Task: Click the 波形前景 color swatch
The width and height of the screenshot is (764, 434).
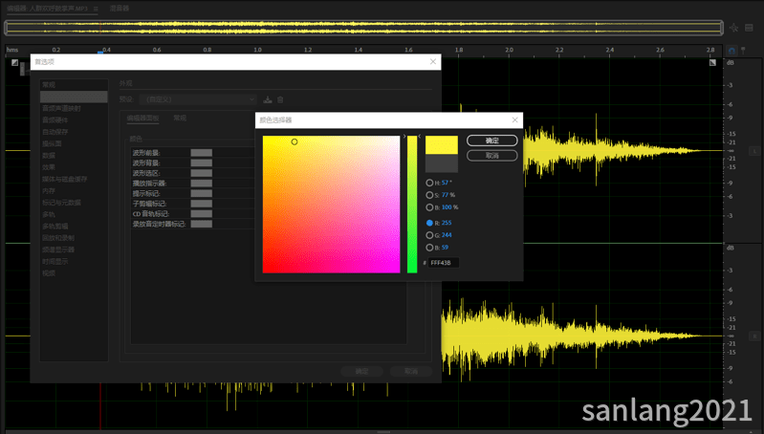Action: coord(201,153)
